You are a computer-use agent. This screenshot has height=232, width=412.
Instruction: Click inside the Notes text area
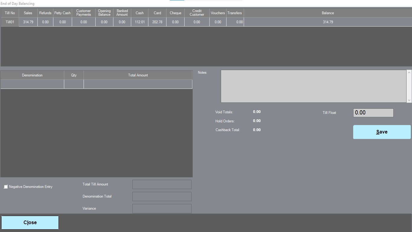(x=314, y=86)
